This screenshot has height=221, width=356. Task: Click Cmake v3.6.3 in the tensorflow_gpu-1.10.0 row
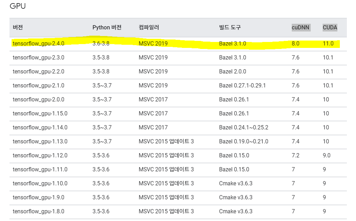[x=236, y=184]
